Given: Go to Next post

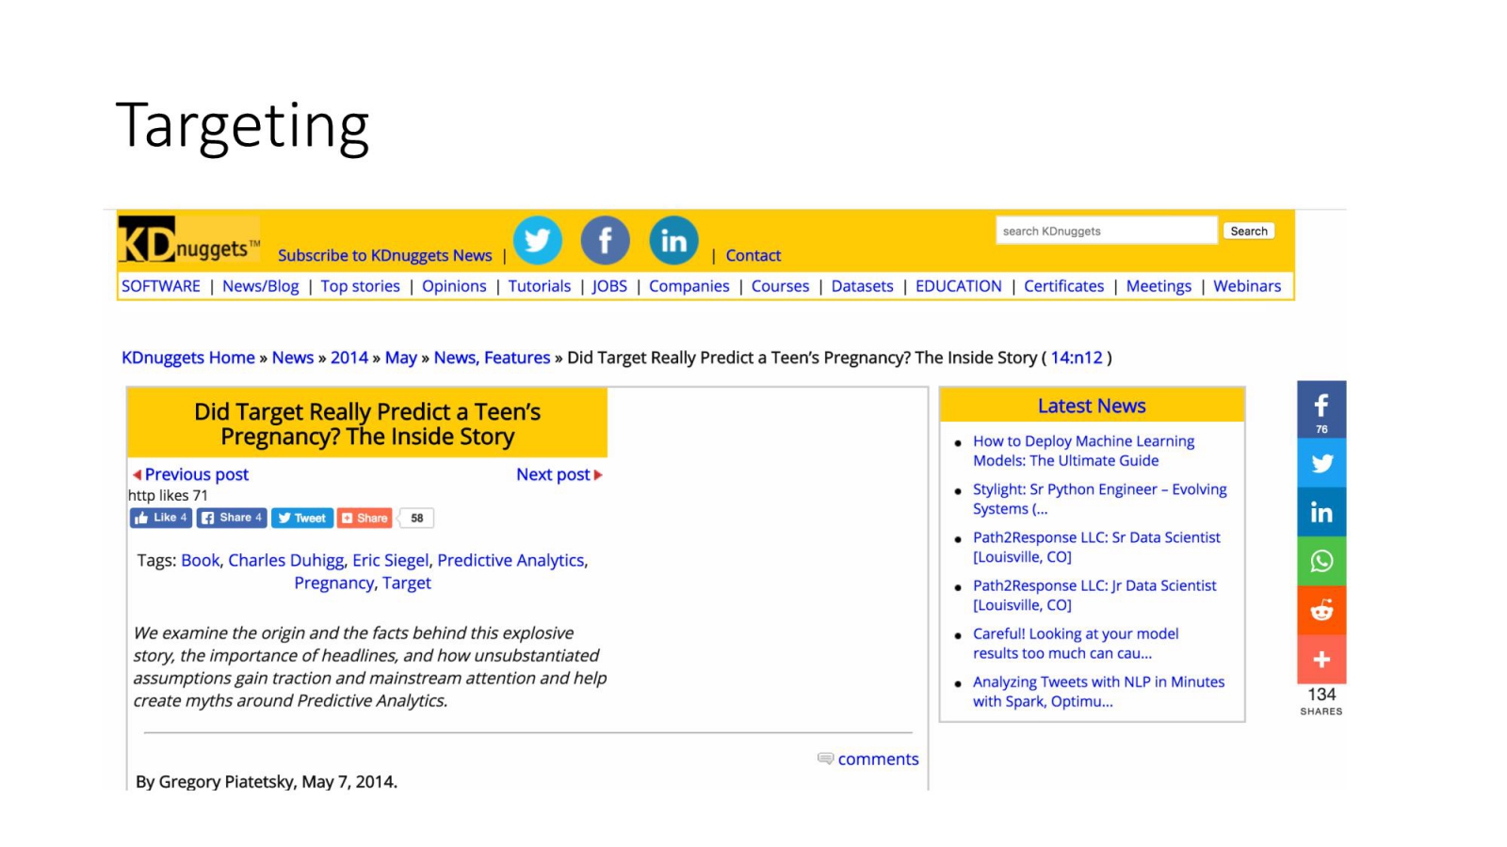Looking at the screenshot, I should [559, 474].
